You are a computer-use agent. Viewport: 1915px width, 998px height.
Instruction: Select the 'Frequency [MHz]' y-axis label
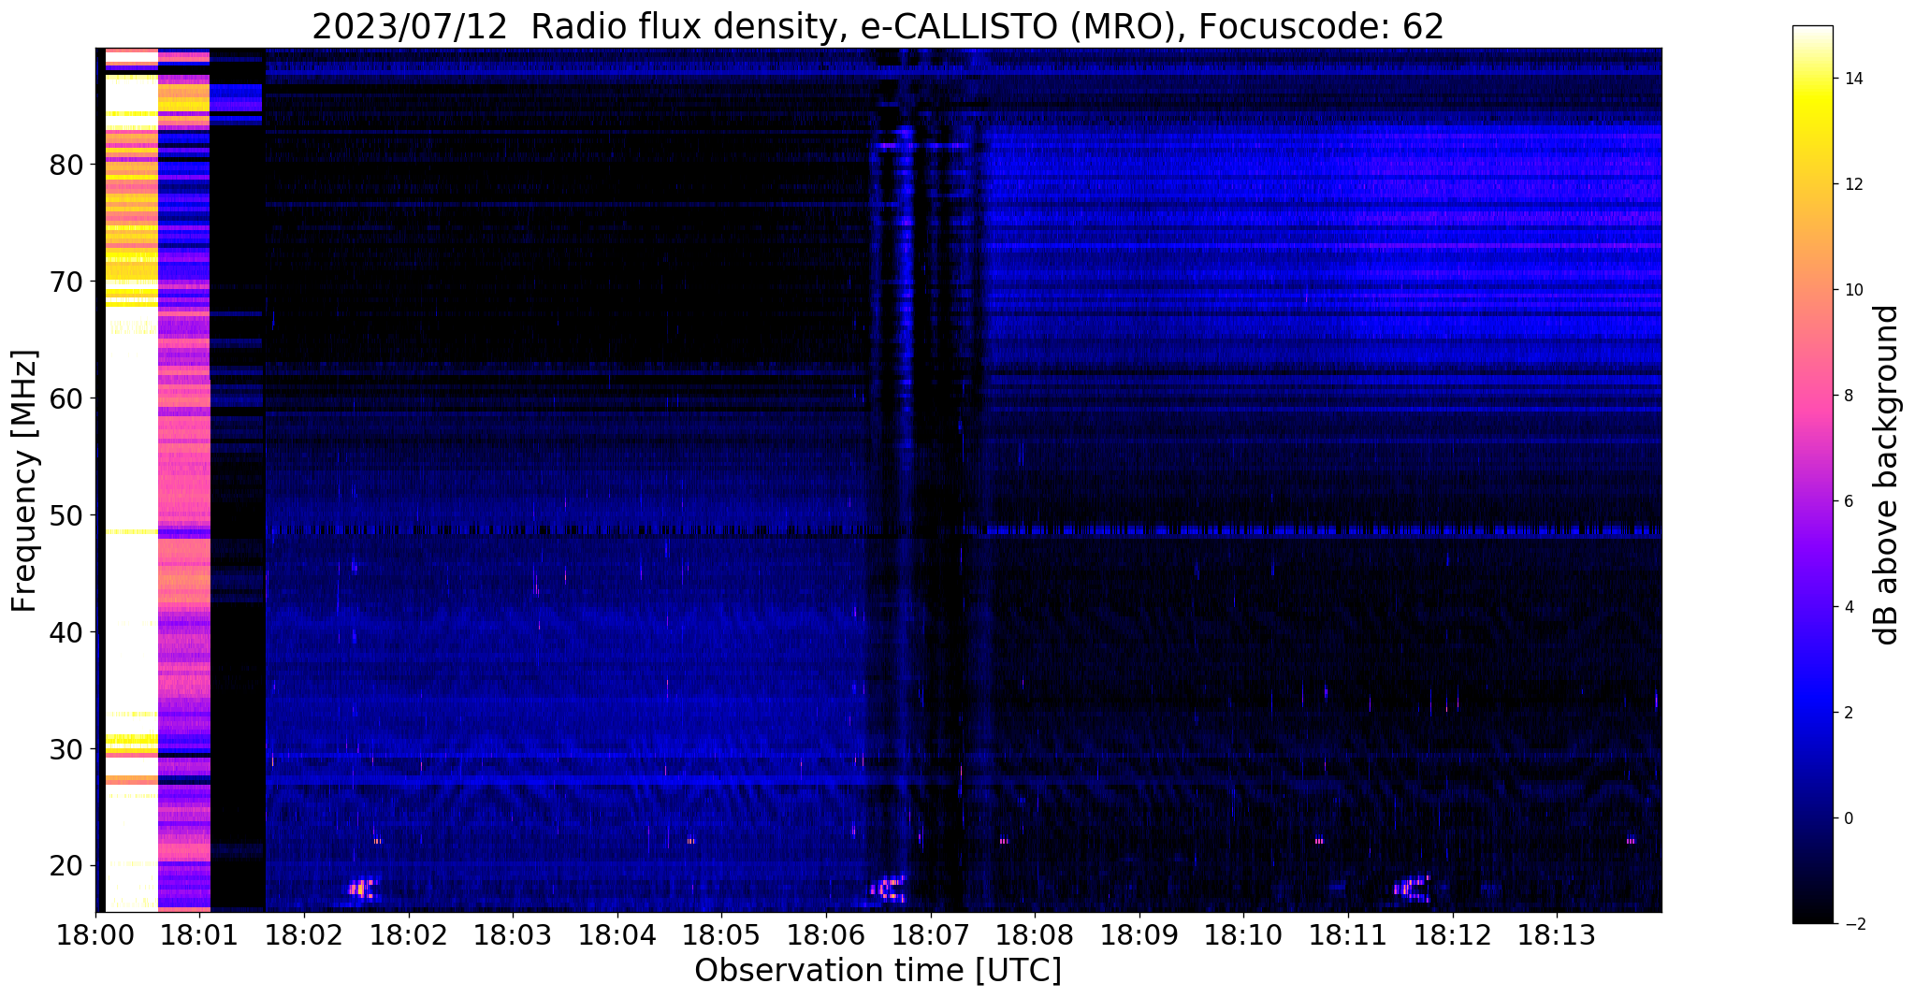(x=25, y=481)
